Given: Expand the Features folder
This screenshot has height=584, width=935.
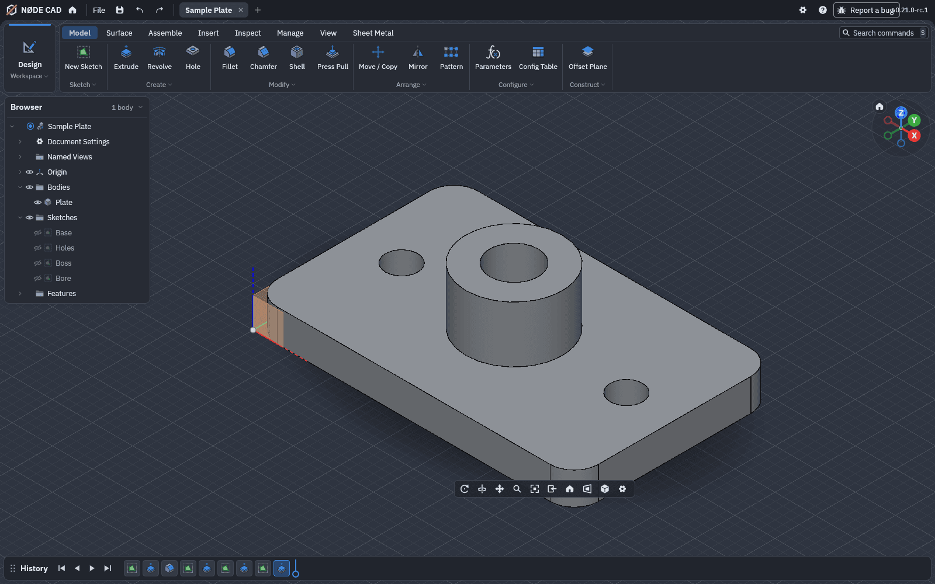Looking at the screenshot, I should pos(20,294).
